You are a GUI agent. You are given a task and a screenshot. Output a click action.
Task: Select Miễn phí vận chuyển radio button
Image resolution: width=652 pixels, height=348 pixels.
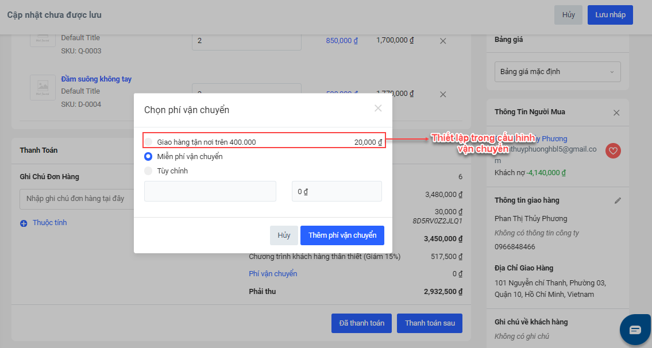click(x=149, y=156)
